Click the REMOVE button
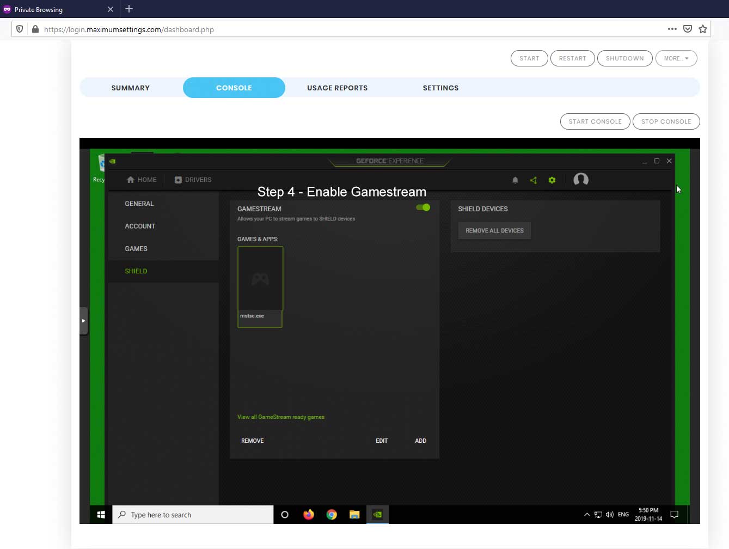 click(253, 441)
